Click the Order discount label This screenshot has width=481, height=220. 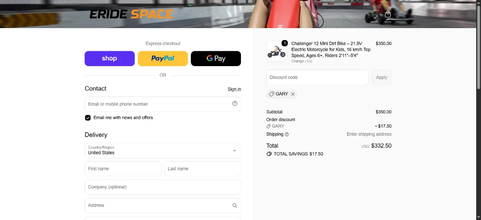click(x=281, y=119)
